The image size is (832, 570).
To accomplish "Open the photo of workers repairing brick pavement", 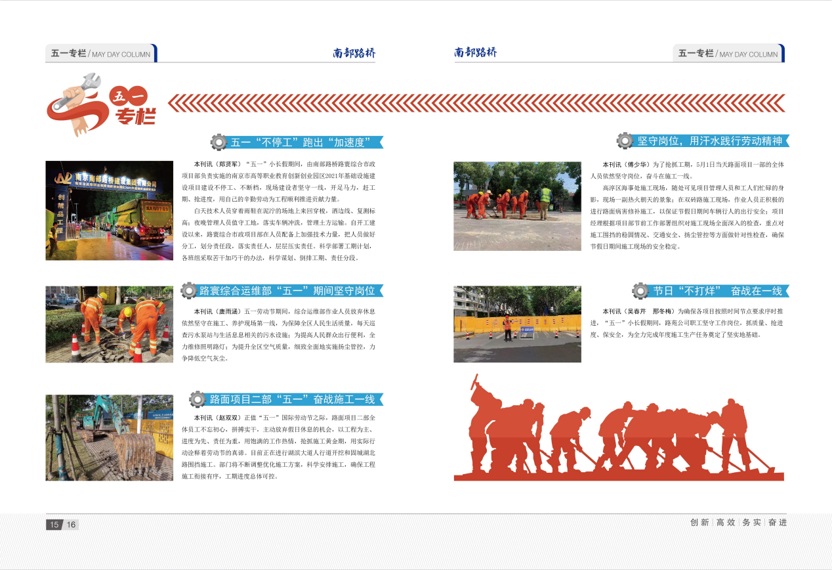I will pos(517,206).
